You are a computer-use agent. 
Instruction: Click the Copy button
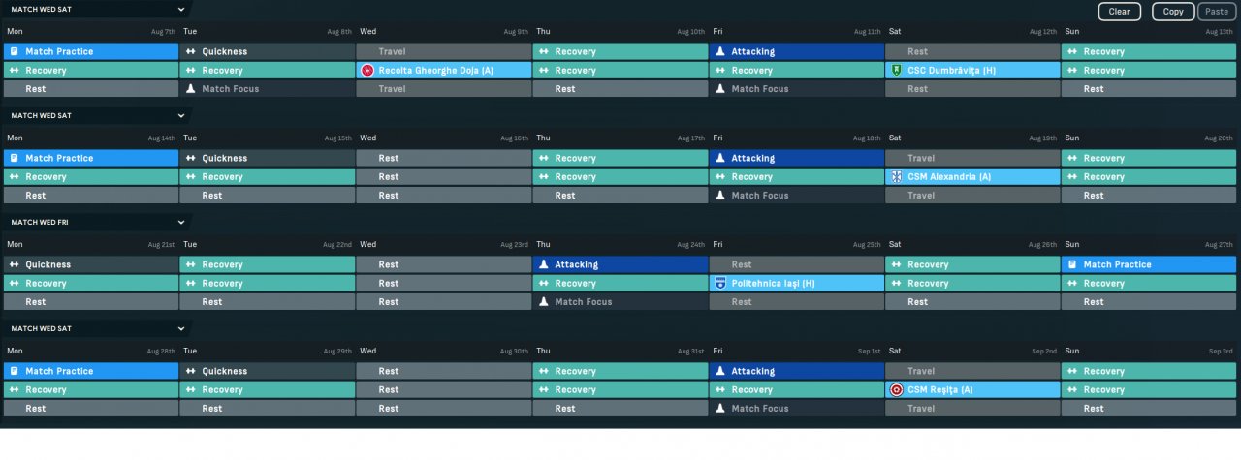(x=1173, y=12)
